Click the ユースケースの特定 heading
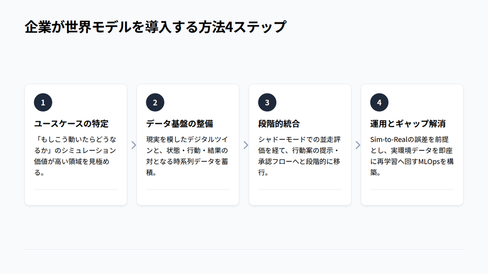 (x=71, y=124)
